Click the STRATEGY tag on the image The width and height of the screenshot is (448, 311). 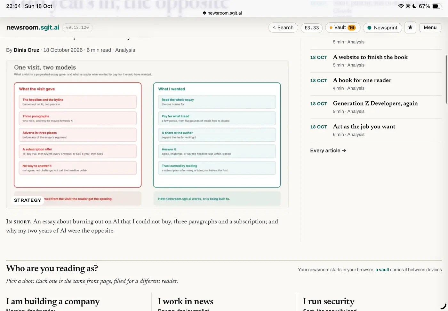[x=28, y=200]
